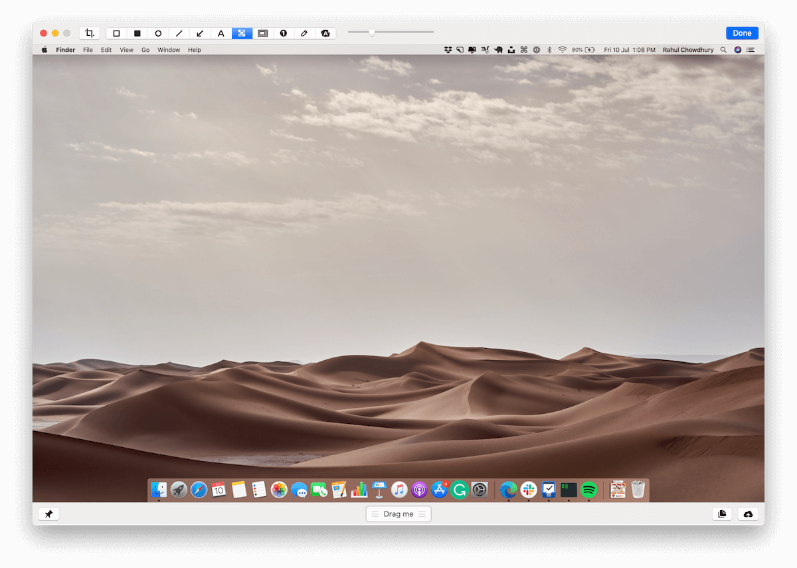
Task: Open the Window menu
Action: coord(169,49)
